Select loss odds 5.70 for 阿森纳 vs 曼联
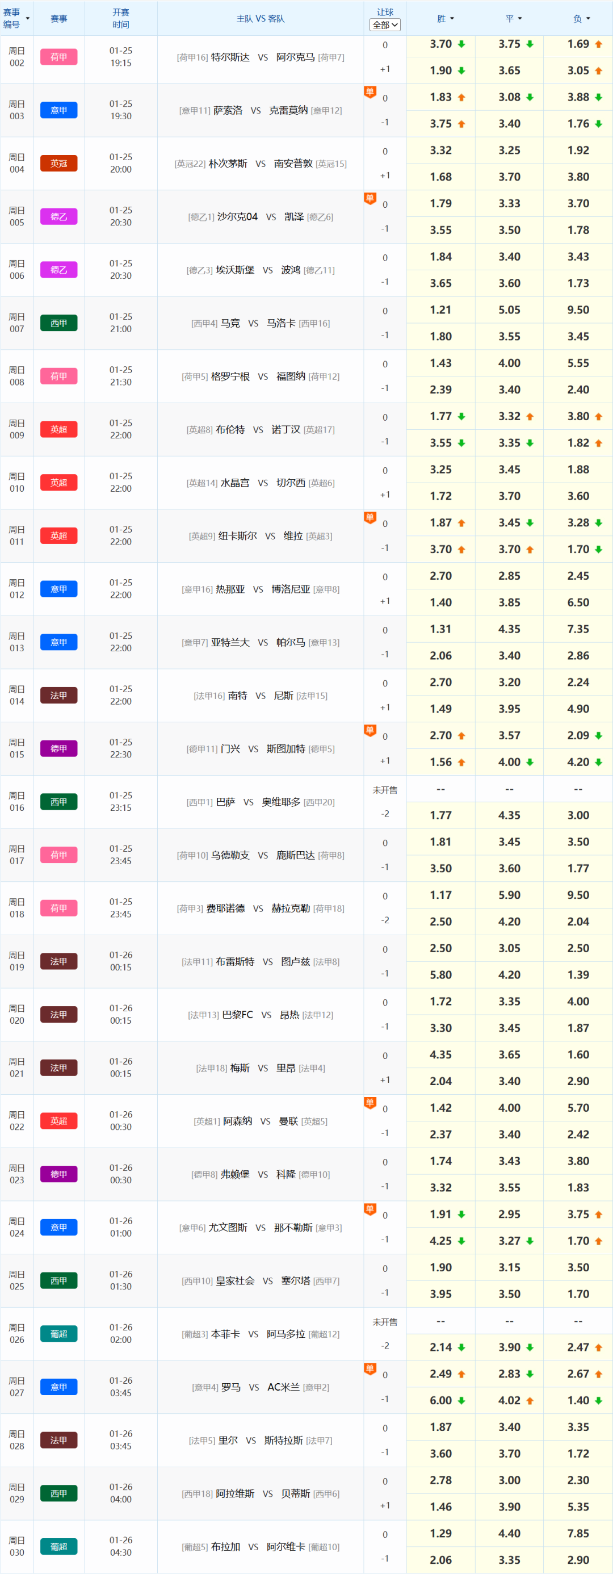The width and height of the screenshot is (613, 1574). [578, 1108]
